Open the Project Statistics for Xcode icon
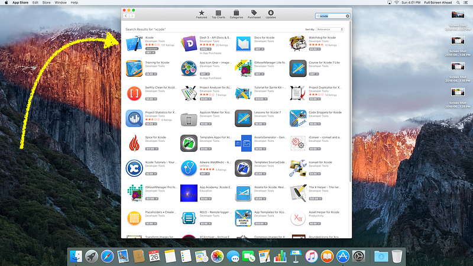Screen dimensions: 473x266 point(134,118)
